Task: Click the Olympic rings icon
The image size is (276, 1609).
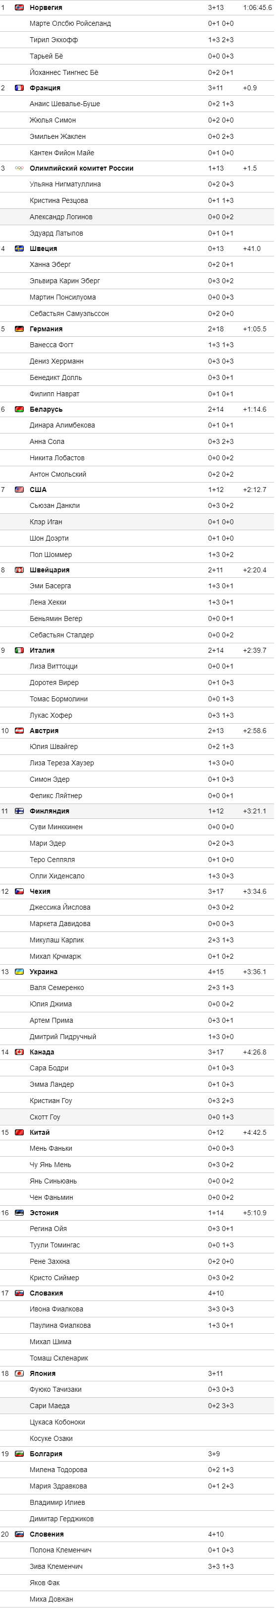Action: point(19,169)
